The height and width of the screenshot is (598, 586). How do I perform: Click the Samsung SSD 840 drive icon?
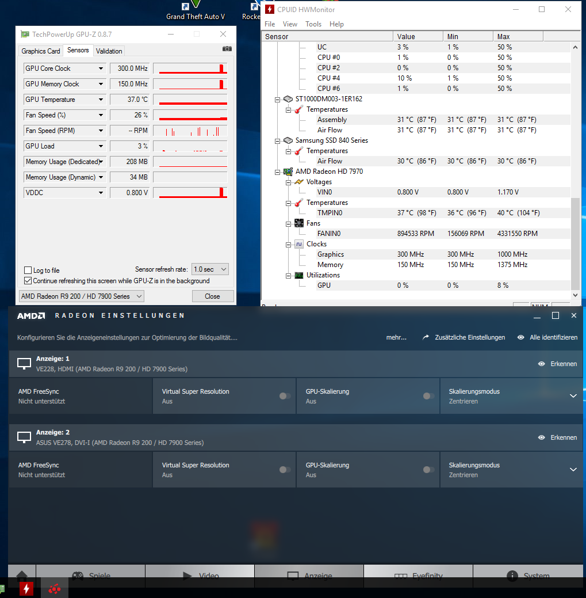click(288, 141)
